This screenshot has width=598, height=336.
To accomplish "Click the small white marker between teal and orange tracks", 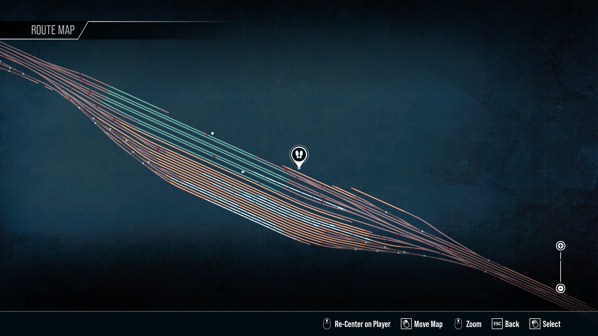I will [243, 172].
